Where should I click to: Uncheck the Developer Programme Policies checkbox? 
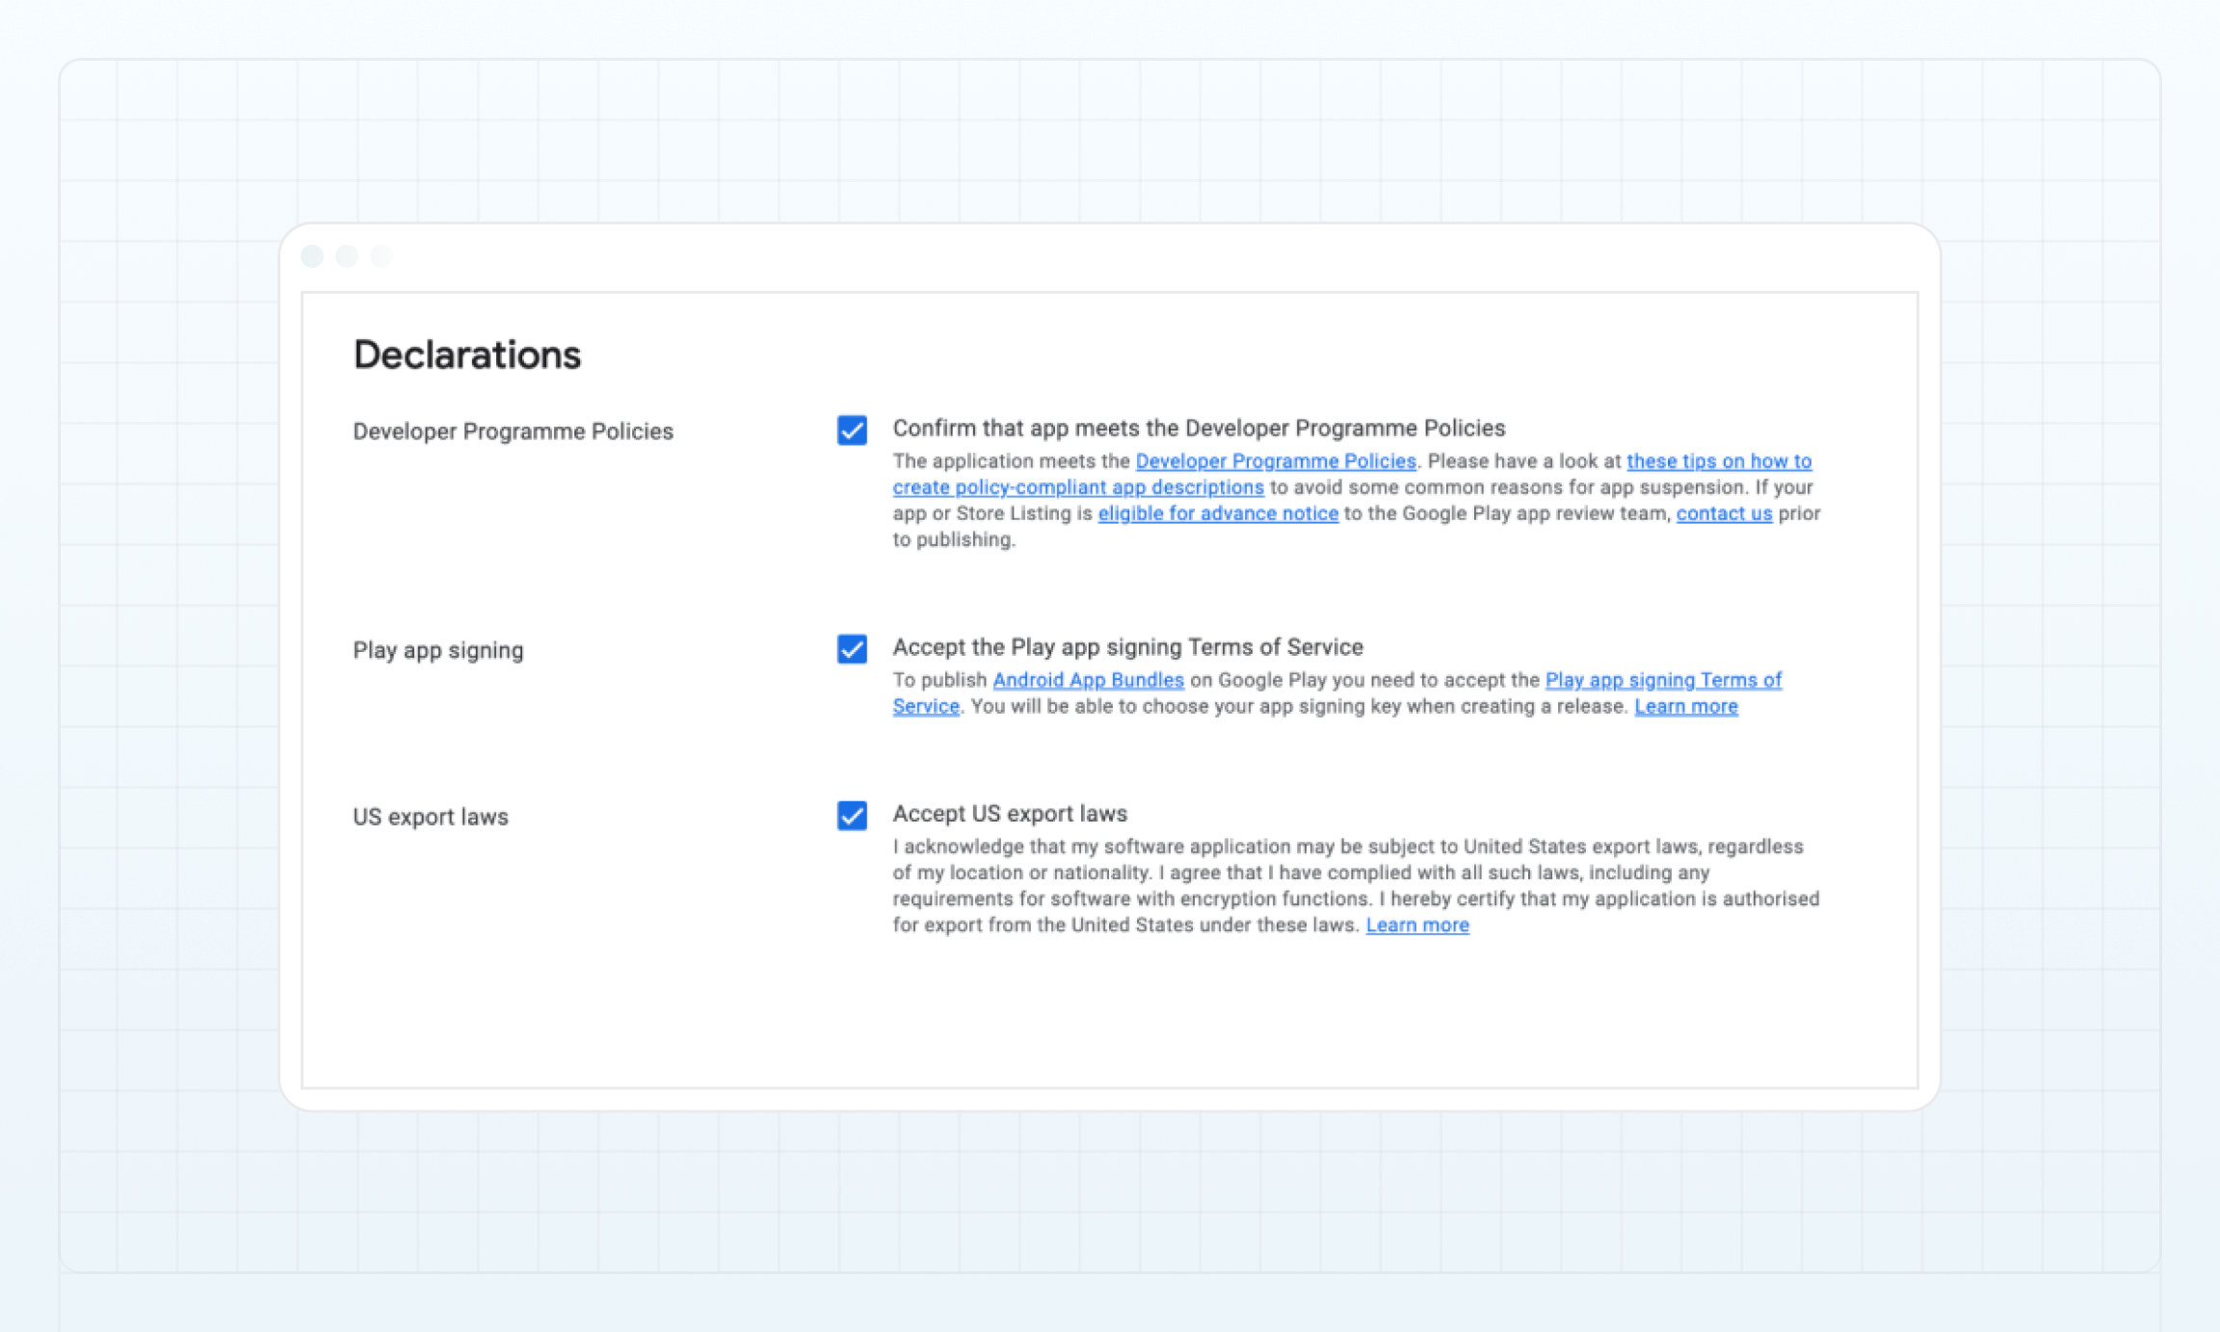tap(852, 430)
